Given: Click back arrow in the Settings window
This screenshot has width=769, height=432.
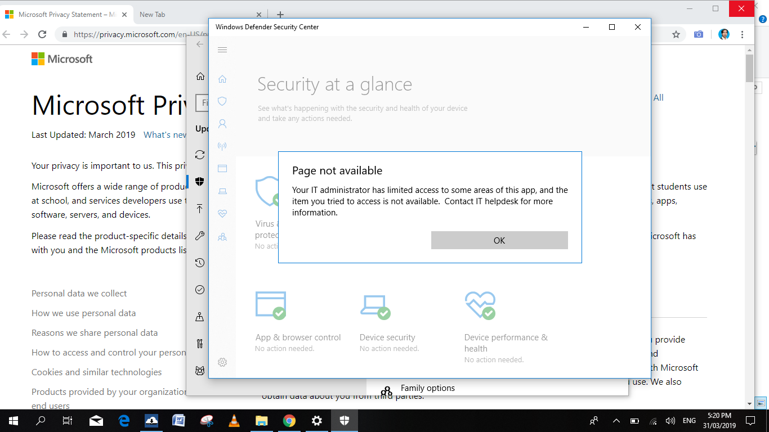Looking at the screenshot, I should 199,44.
